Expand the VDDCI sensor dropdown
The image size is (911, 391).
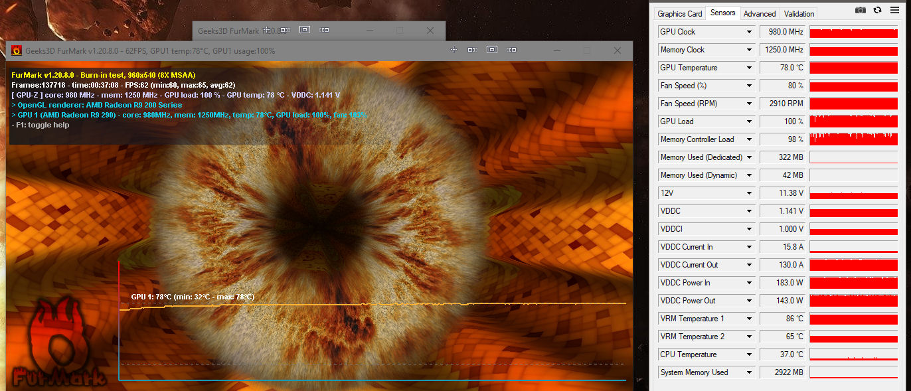tap(750, 229)
